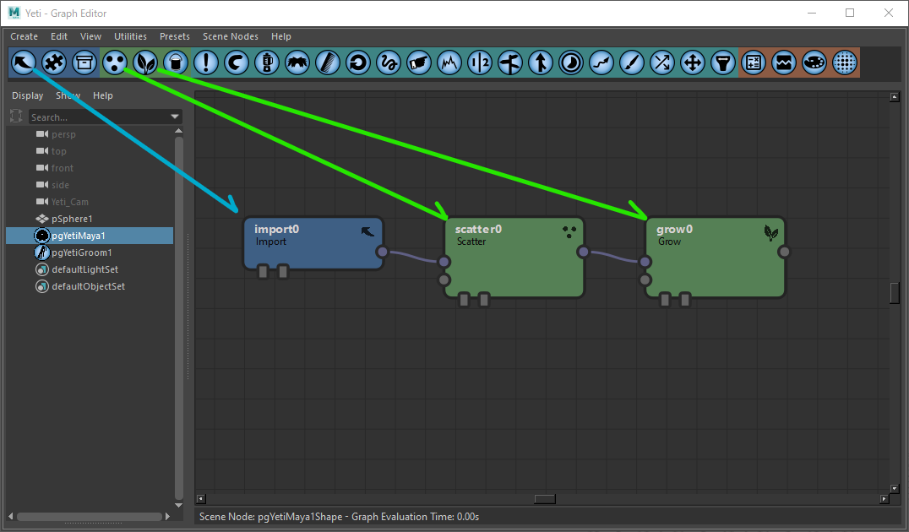This screenshot has height=532, width=909.
Task: Click the import0 node output port
Action: pos(382,252)
